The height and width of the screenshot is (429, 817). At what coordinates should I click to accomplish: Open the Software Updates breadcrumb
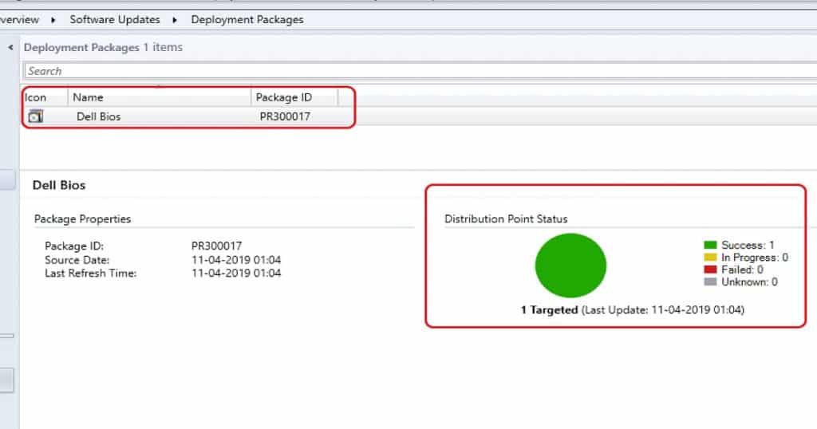[x=115, y=20]
